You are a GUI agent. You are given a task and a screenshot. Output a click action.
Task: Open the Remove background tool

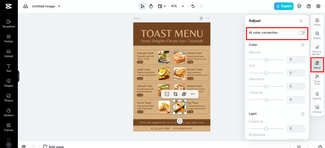coord(317,50)
